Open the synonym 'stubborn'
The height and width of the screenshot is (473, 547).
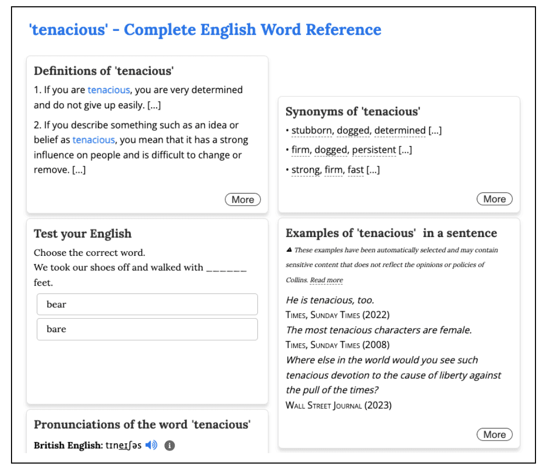pyautogui.click(x=312, y=130)
